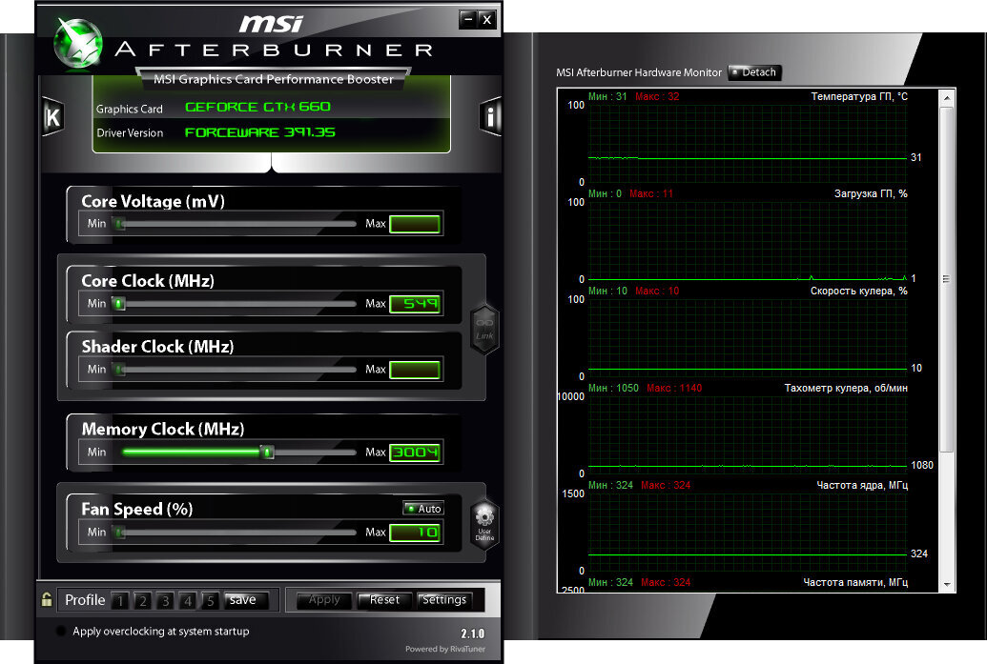Image resolution: width=987 pixels, height=664 pixels.
Task: Click the Memory Clock slider handle
Action: pos(268,453)
